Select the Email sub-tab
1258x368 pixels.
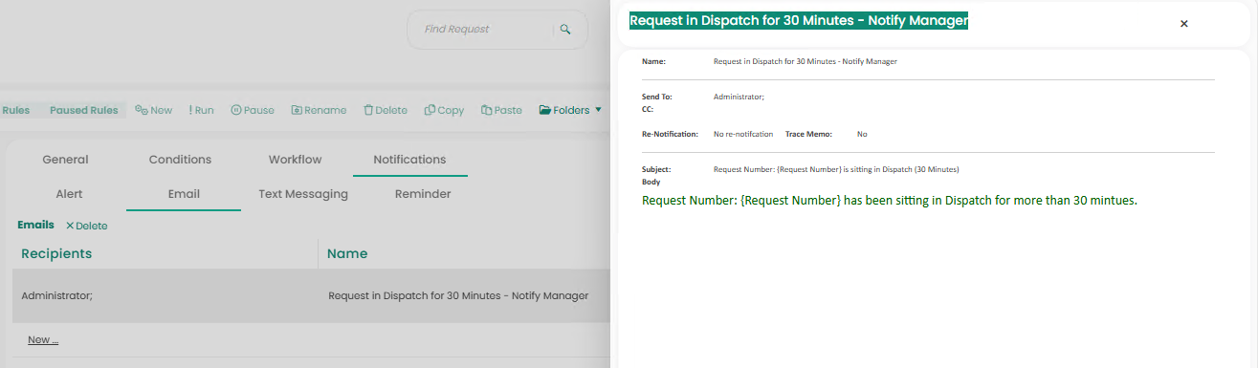click(x=184, y=194)
